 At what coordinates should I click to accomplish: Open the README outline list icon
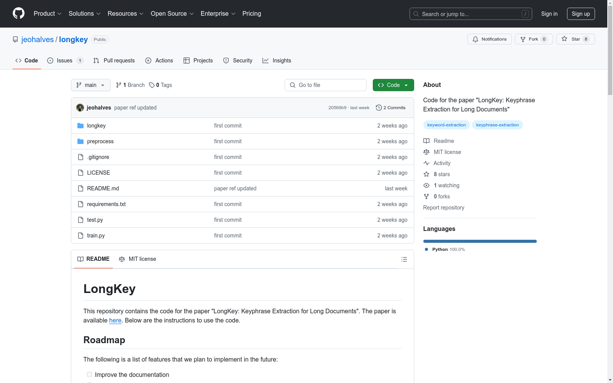[x=404, y=259]
